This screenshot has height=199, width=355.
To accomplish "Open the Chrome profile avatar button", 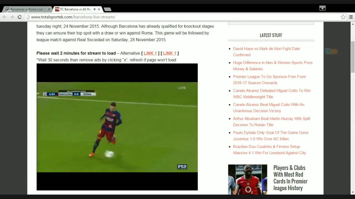I will tap(322, 8).
